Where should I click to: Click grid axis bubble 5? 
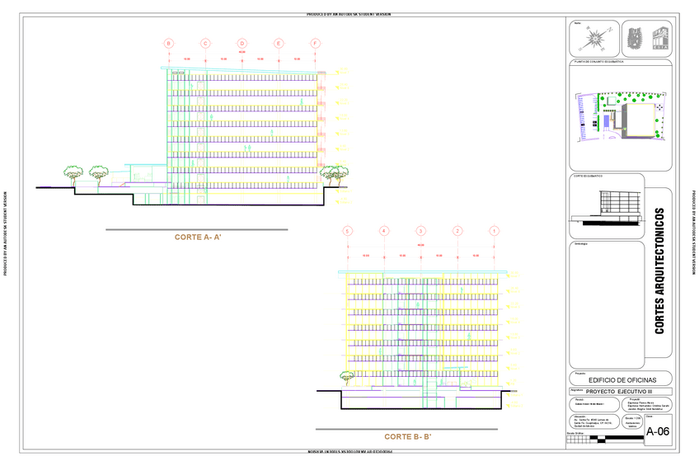click(348, 231)
